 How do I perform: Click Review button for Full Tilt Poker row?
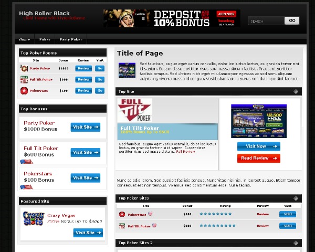point(83,80)
